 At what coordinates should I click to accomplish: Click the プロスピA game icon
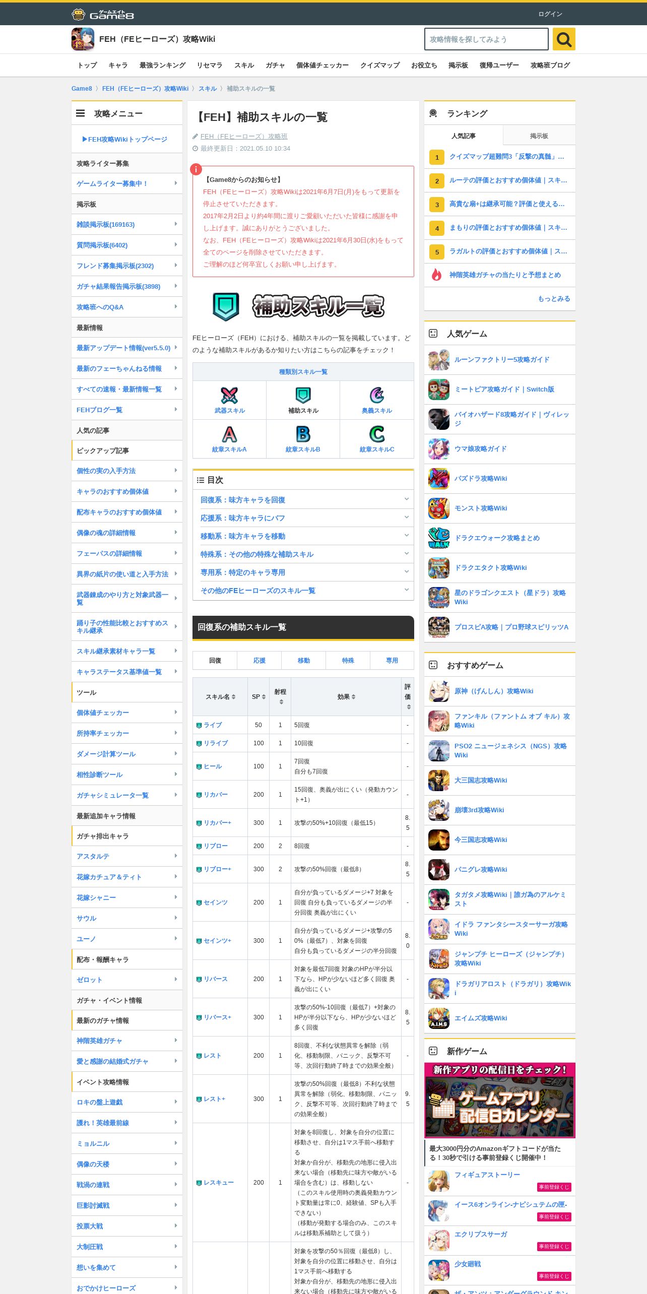pos(439,627)
